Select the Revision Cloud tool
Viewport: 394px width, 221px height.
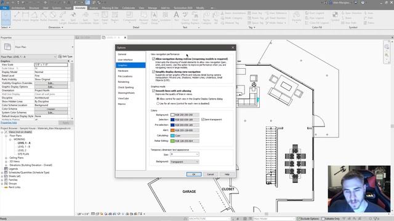(x=143, y=18)
